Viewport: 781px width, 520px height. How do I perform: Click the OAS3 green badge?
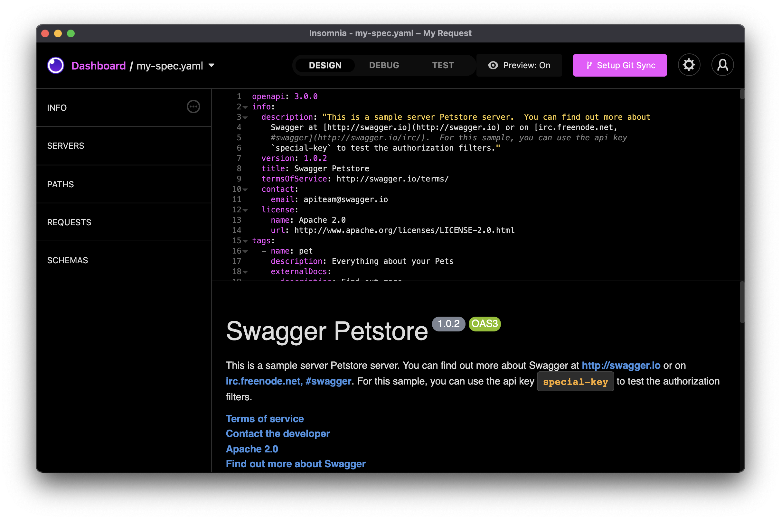click(x=485, y=324)
